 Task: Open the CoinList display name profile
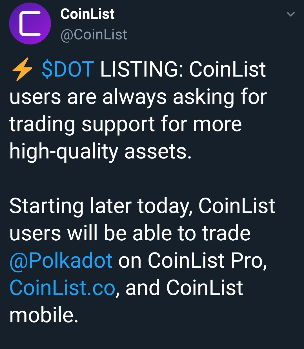click(x=87, y=14)
